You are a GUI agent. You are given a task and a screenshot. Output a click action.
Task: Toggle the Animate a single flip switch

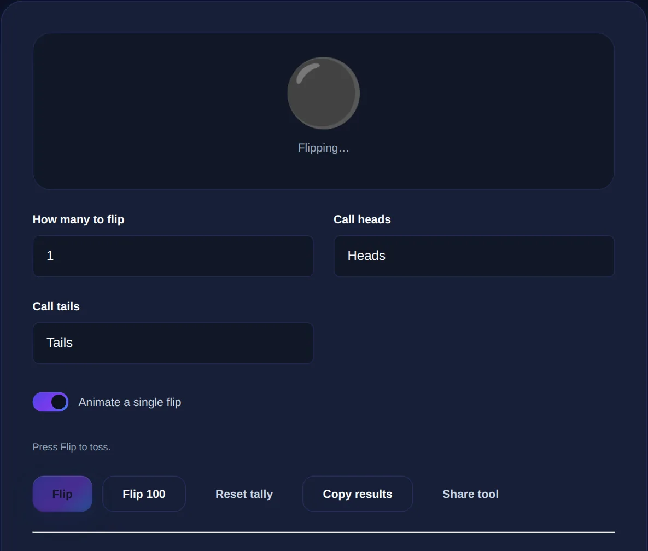click(x=50, y=402)
